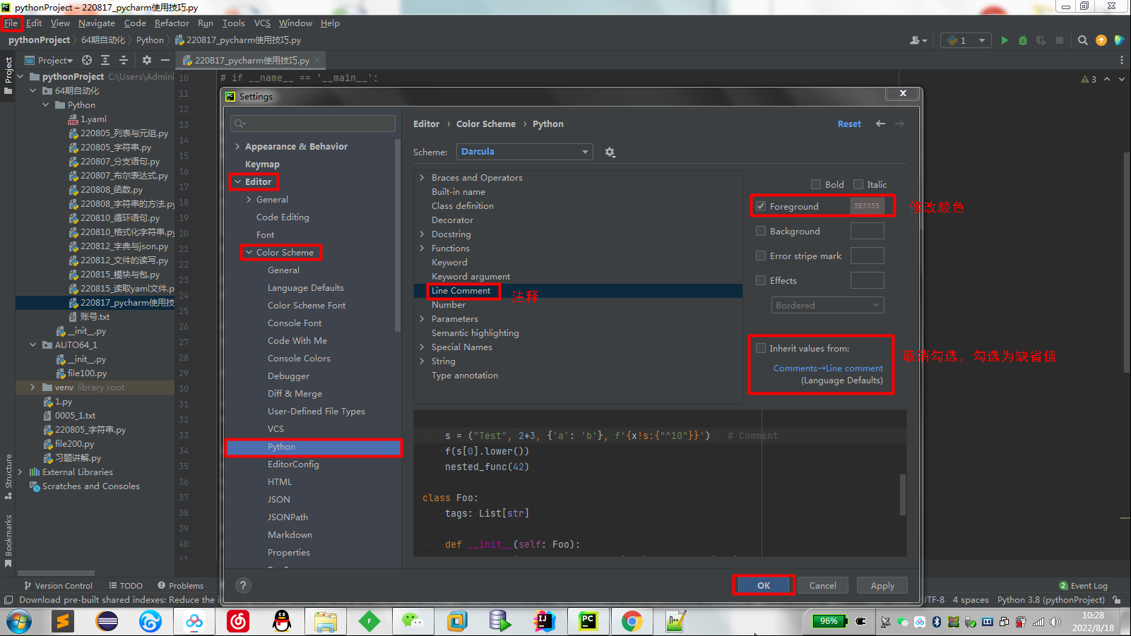Open WeChat icon in taskbar
This screenshot has height=636, width=1131.
pyautogui.click(x=413, y=621)
